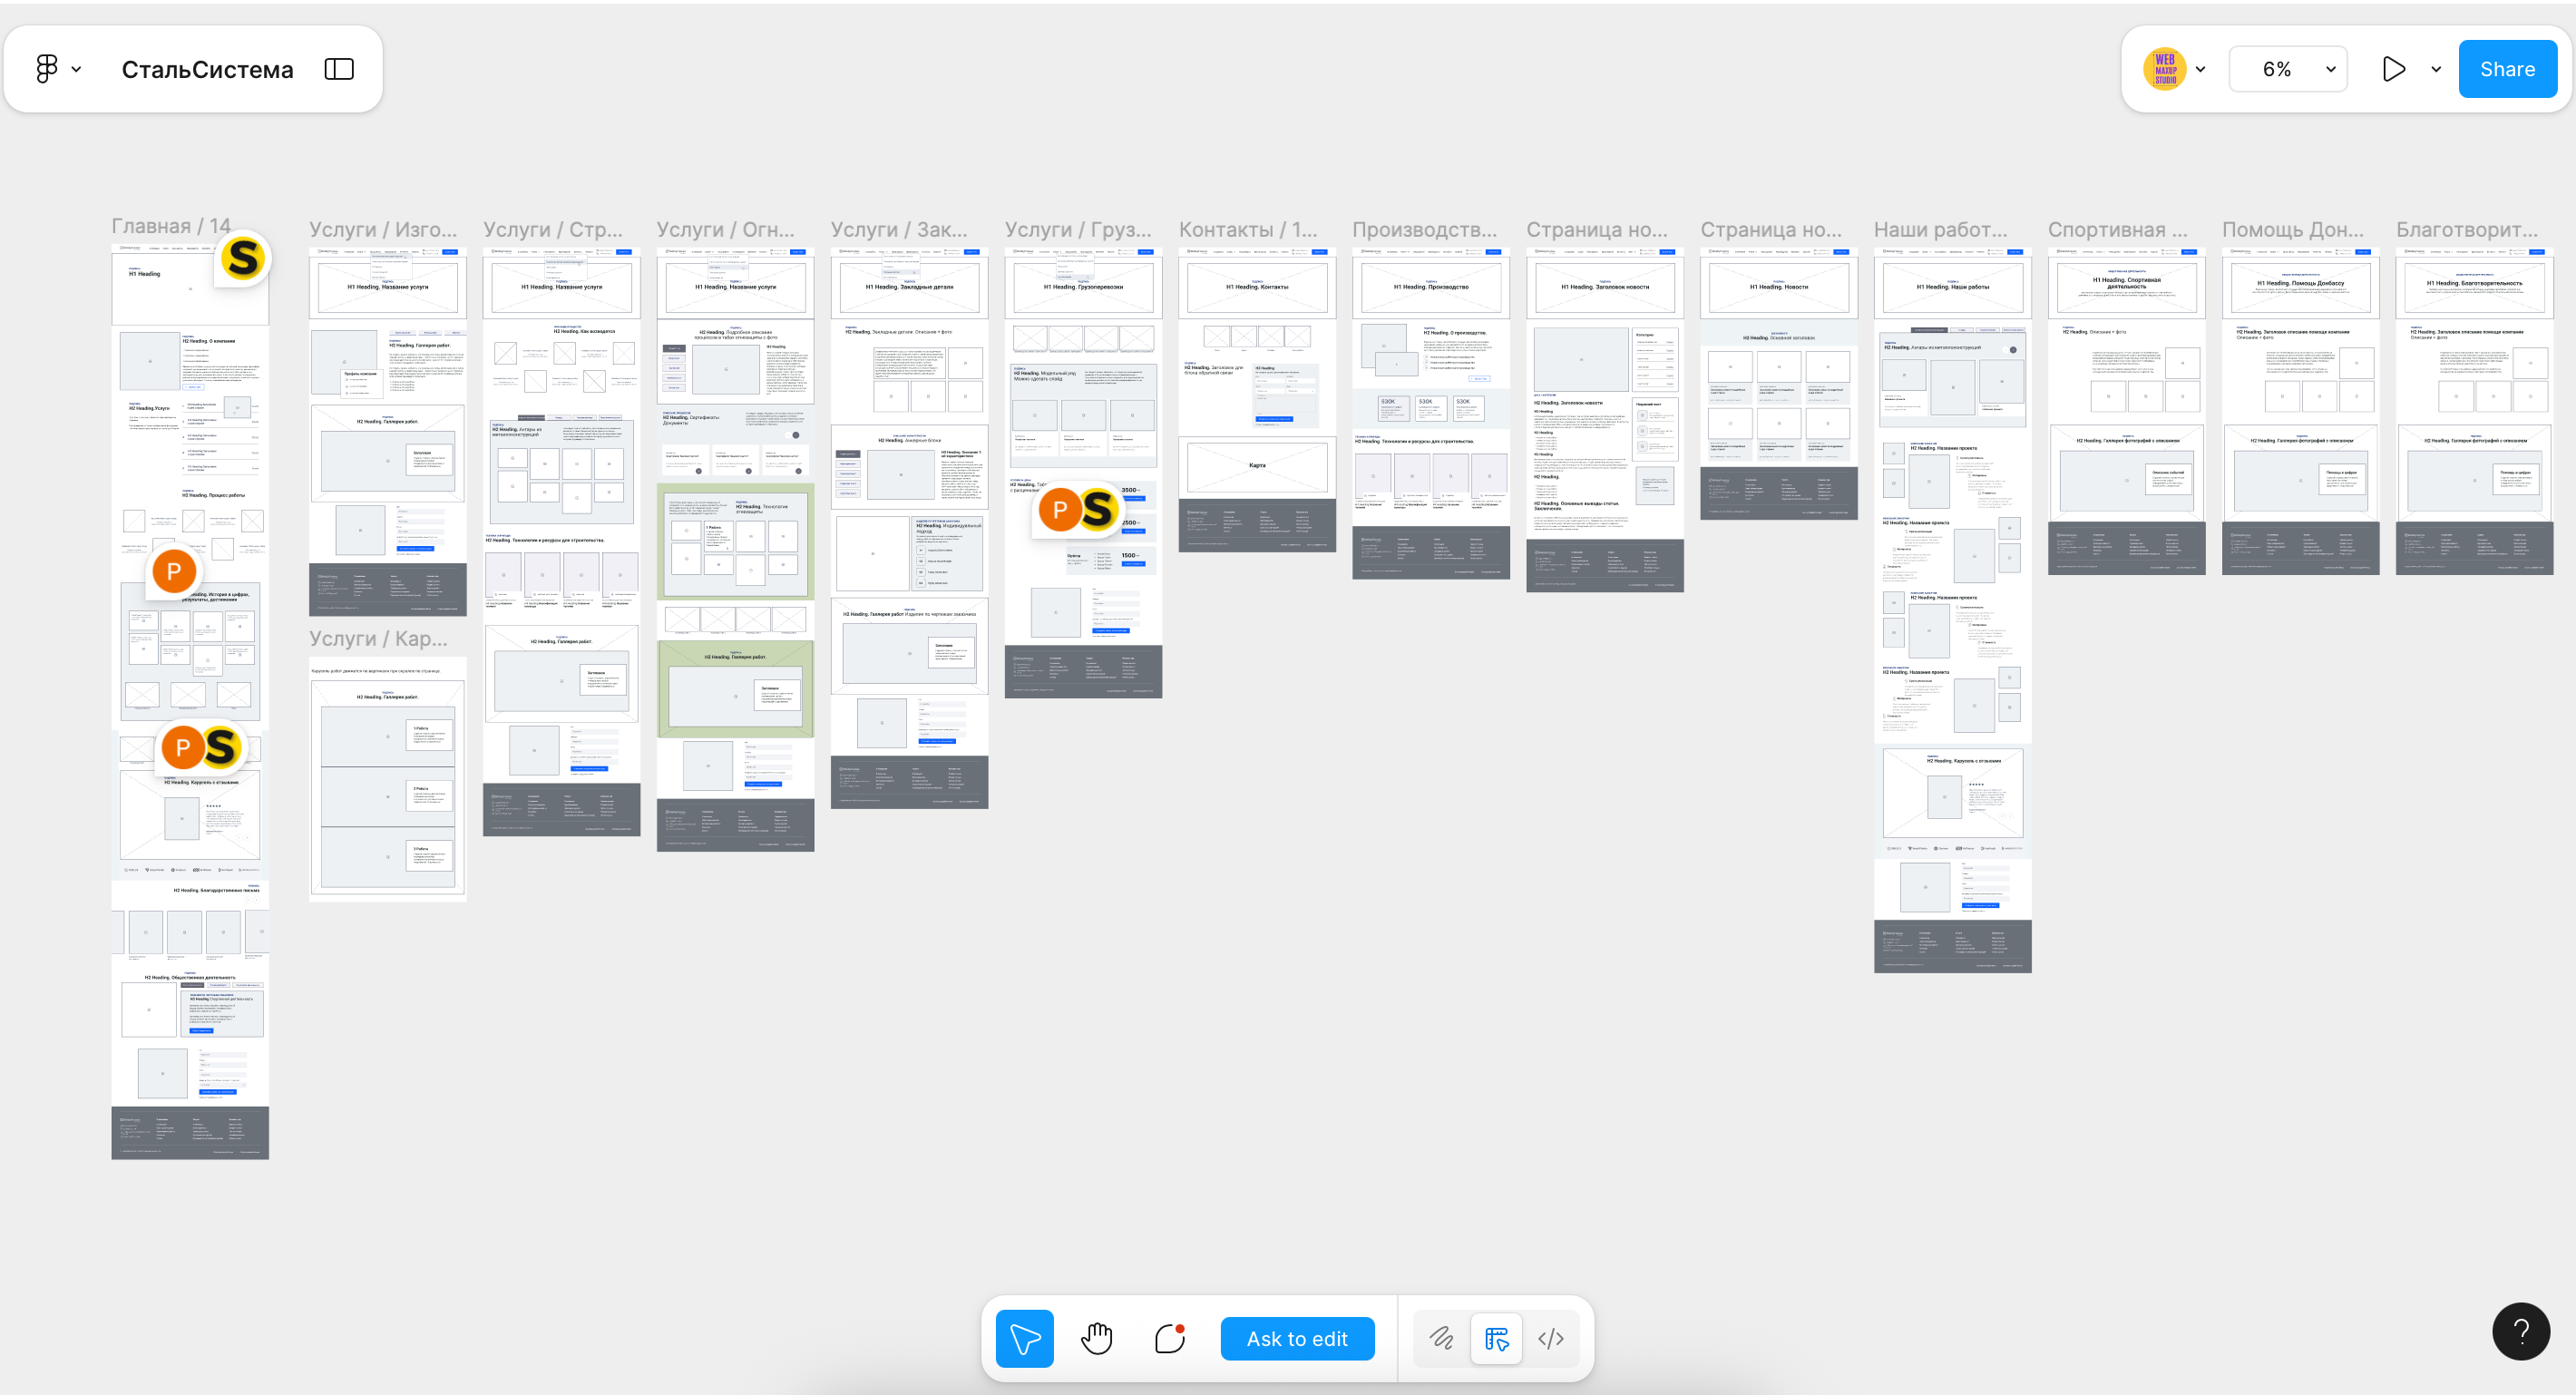
Task: Select the Comment tool
Action: (1169, 1338)
